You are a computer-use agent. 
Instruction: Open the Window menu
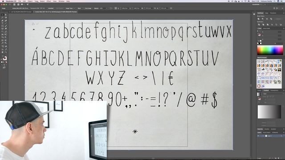point(61,1)
